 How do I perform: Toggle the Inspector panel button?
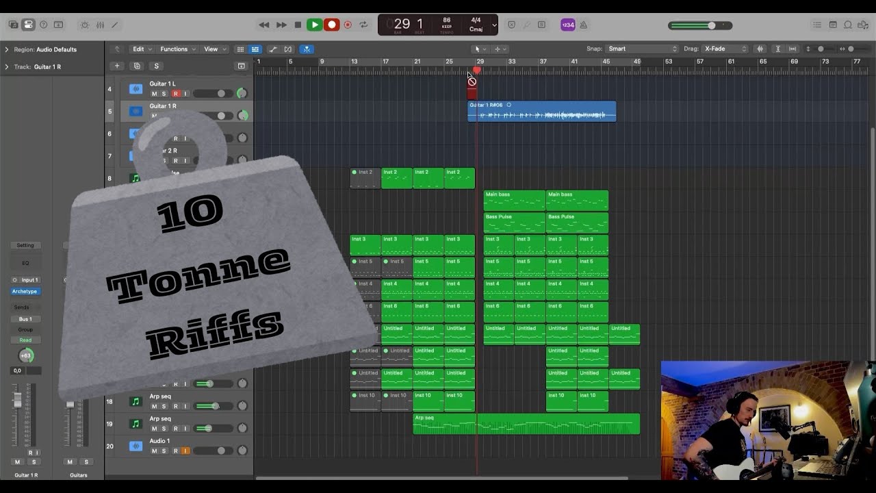[28, 25]
